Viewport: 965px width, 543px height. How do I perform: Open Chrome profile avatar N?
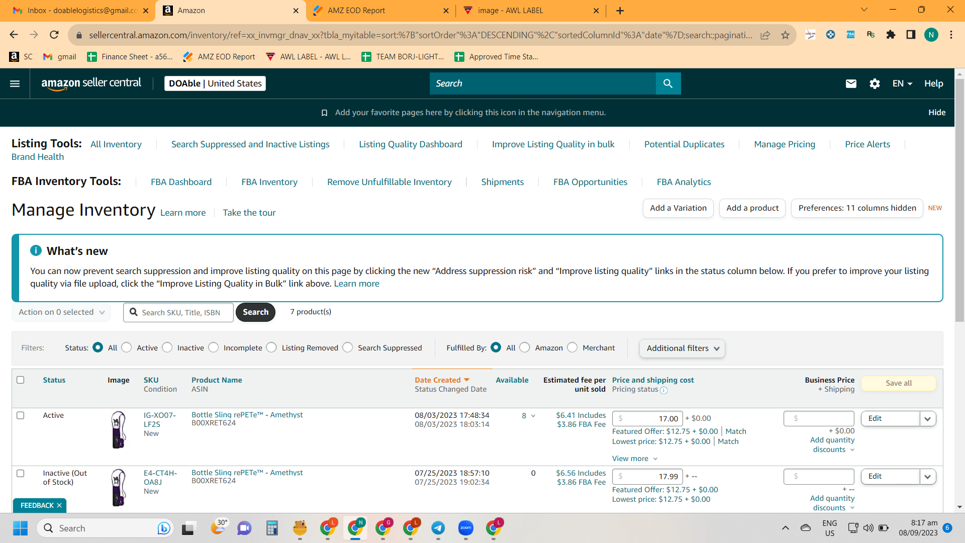coord(931,35)
